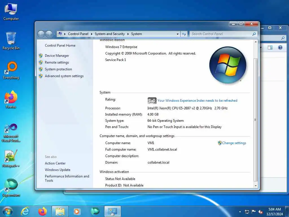289x217 pixels.
Task: Open the Microsoft Visual Studio desktop shortcut
Action: [11, 133]
